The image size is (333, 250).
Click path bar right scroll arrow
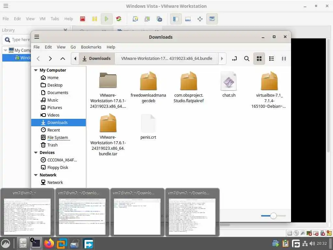tap(222, 59)
